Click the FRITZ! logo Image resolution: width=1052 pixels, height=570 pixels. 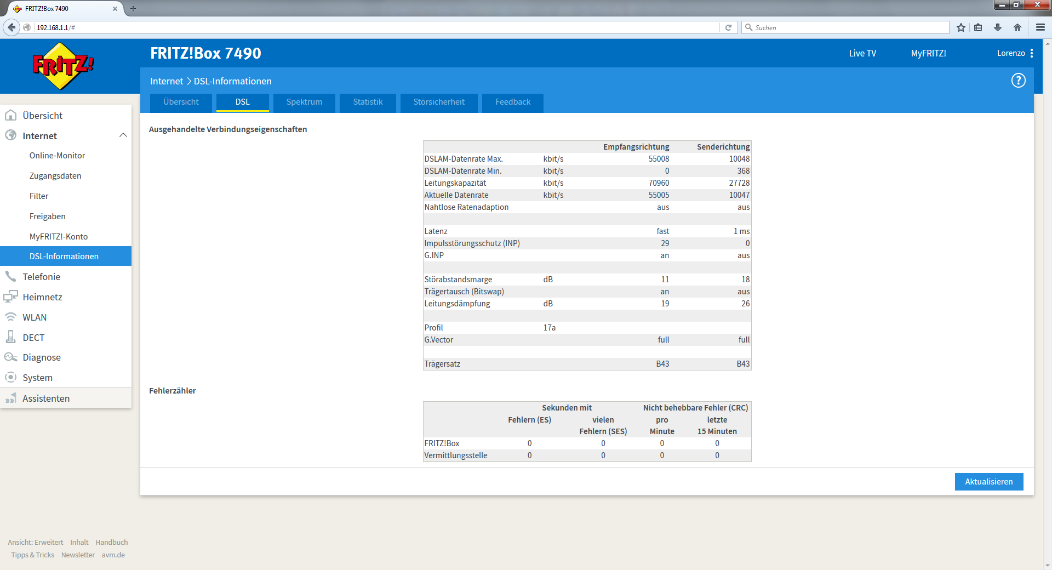pos(63,66)
